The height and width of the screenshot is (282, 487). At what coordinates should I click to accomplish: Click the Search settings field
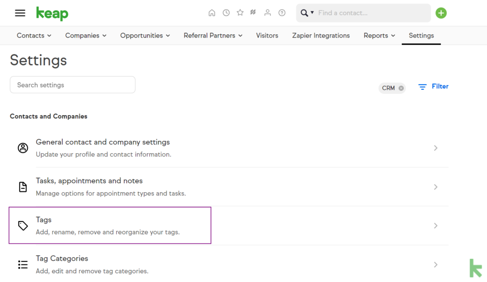[73, 85]
